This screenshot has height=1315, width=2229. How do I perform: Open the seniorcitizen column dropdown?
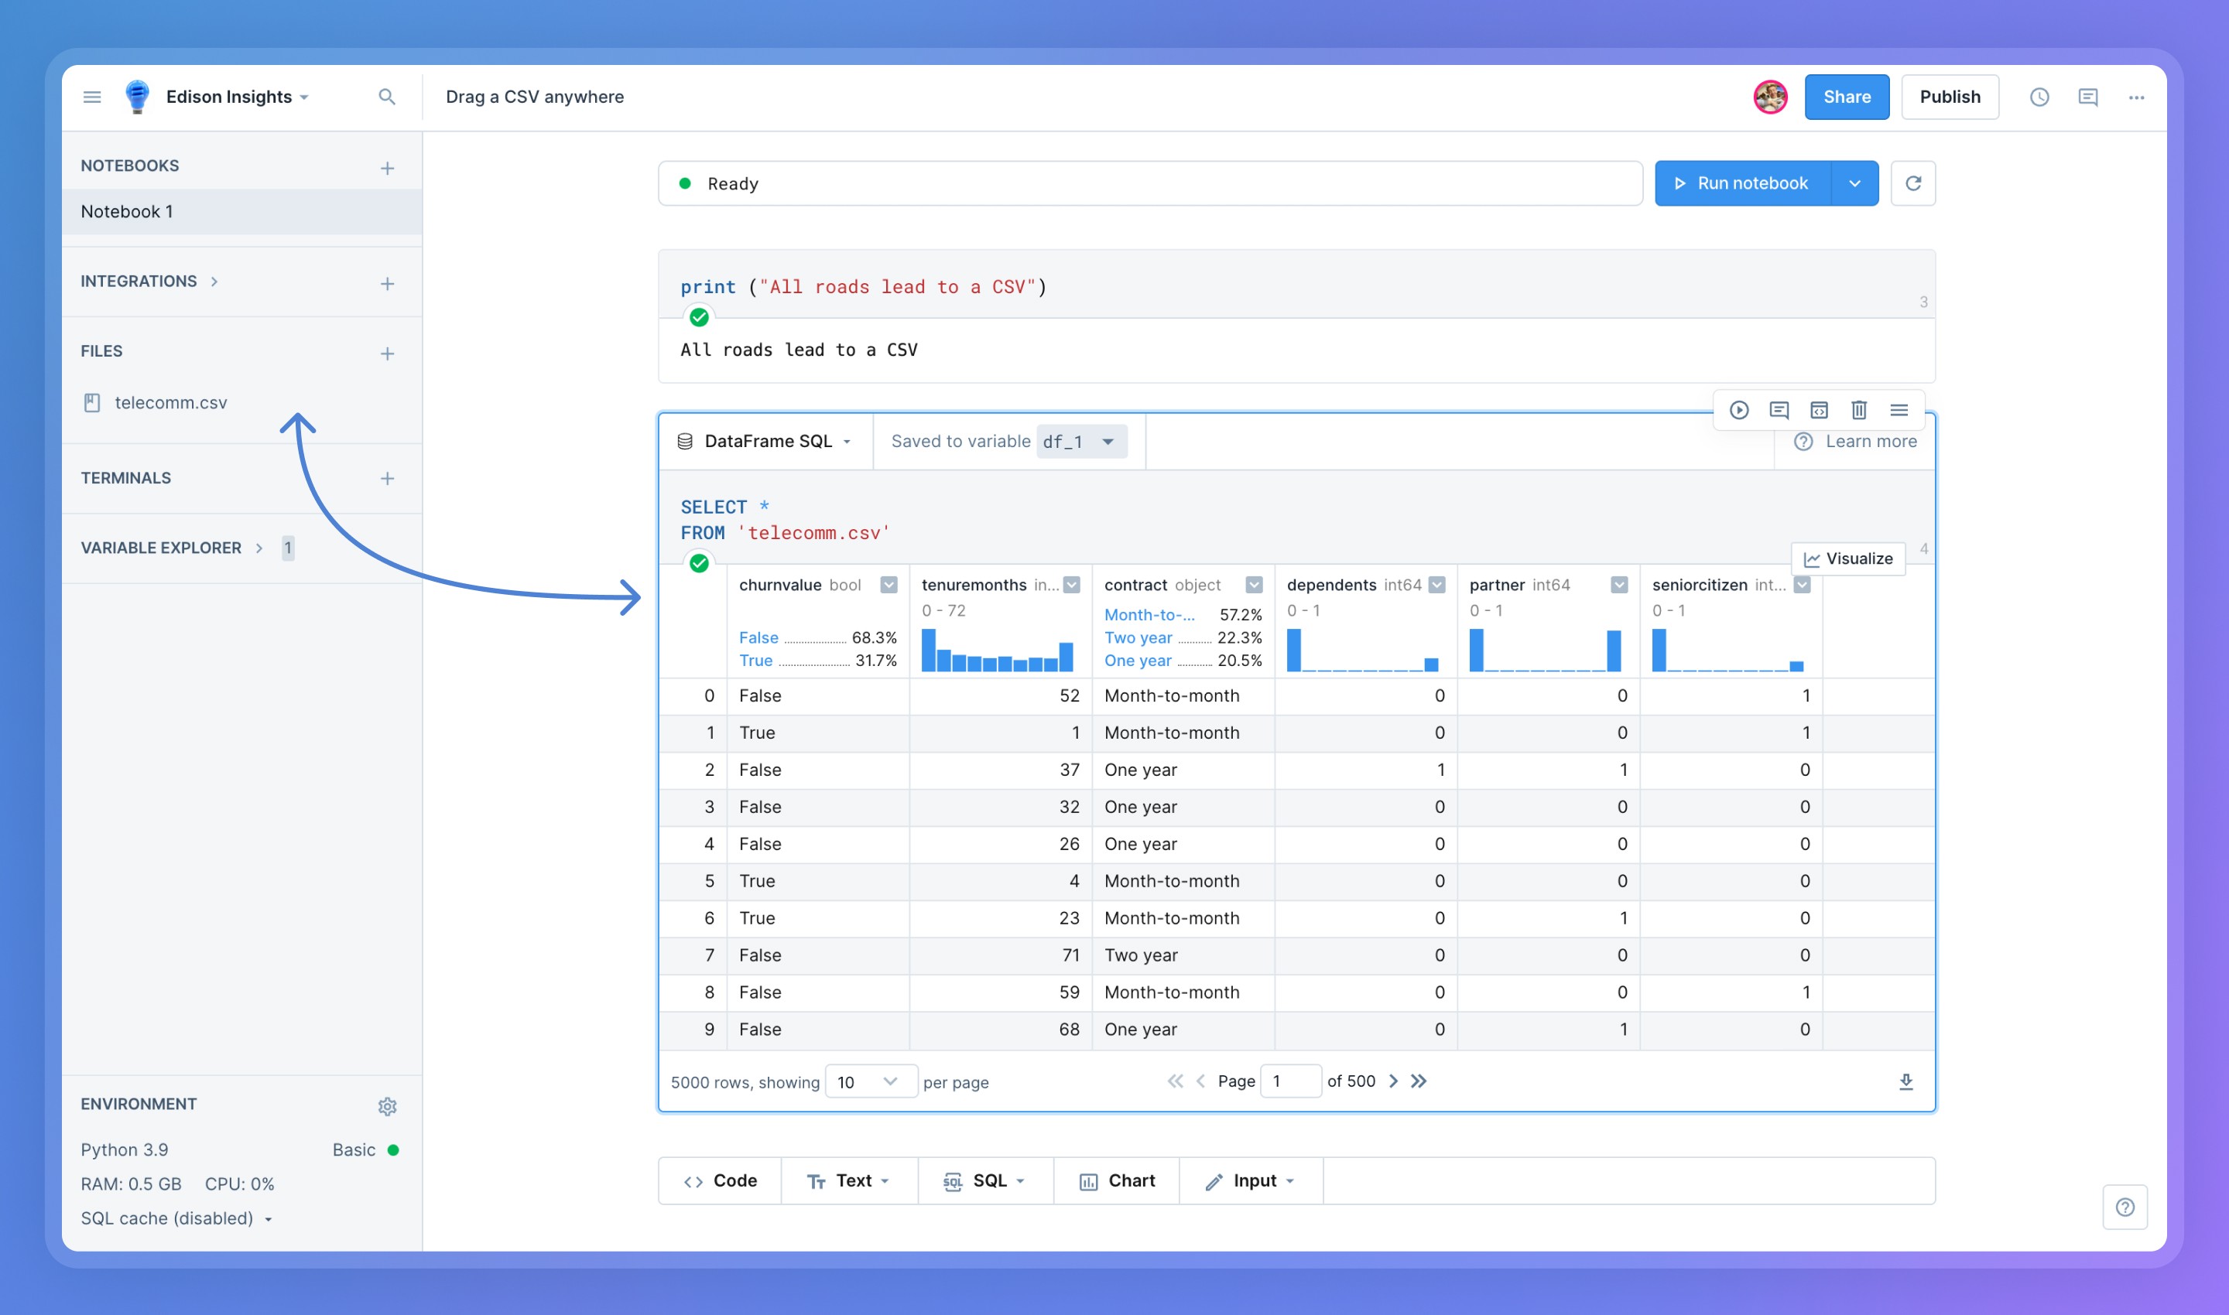click(1803, 585)
